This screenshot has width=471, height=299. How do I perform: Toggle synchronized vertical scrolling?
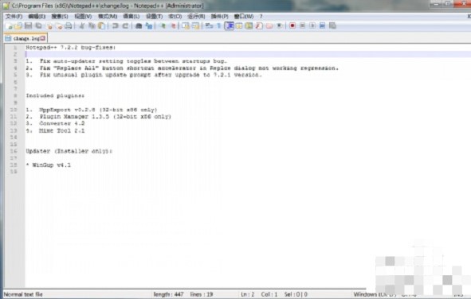coord(186,25)
